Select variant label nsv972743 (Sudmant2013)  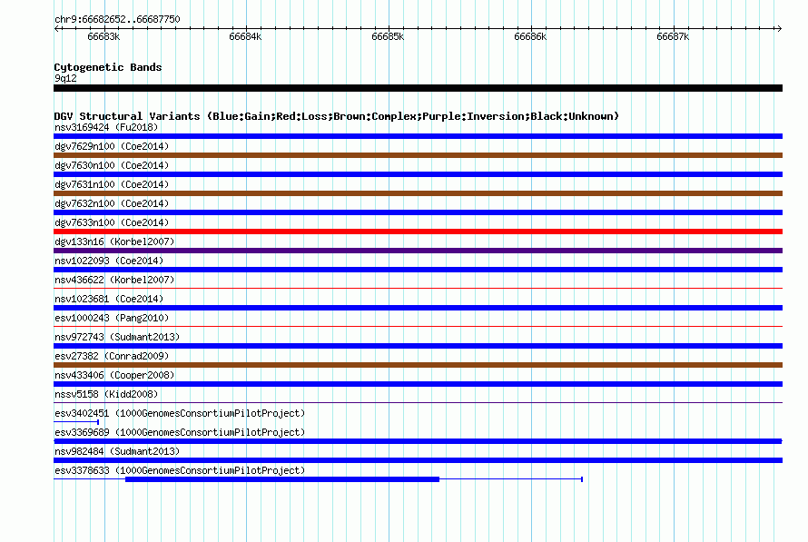click(117, 337)
